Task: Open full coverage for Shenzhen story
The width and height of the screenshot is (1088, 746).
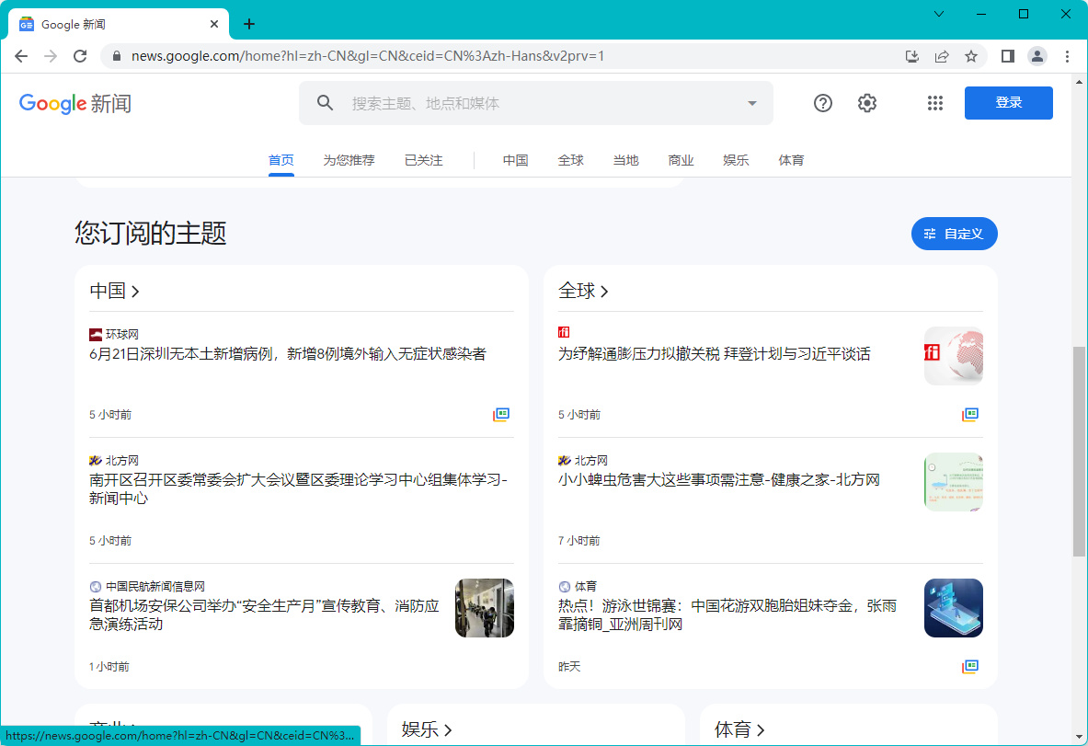Action: click(501, 415)
